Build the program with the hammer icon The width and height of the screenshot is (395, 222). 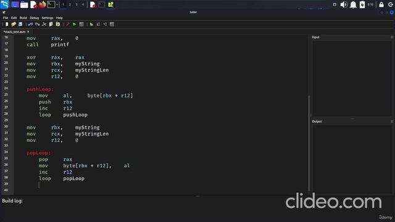click(x=67, y=25)
